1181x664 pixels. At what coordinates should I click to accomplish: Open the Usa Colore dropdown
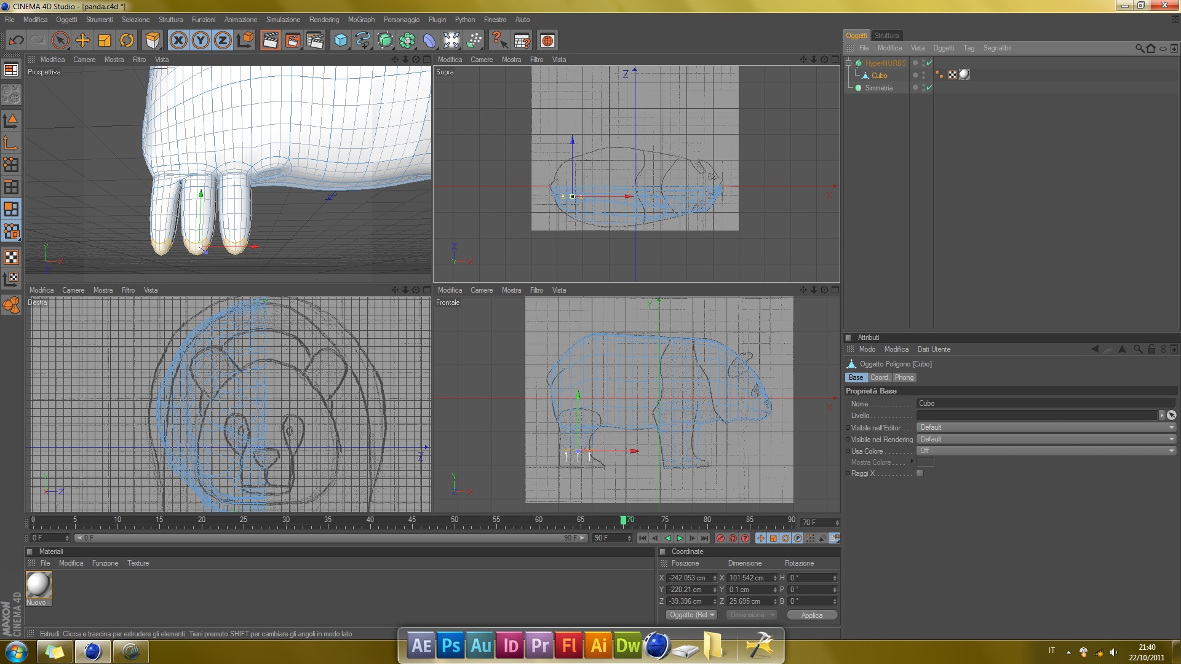coord(1046,451)
